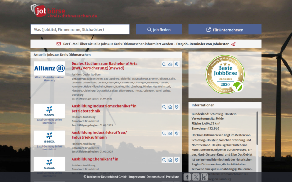This screenshot has height=182, width=292.
Task: Click the Job finden button
Action: [159, 30]
